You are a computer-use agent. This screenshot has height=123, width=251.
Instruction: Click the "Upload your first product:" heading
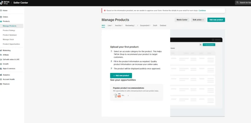[125, 47]
